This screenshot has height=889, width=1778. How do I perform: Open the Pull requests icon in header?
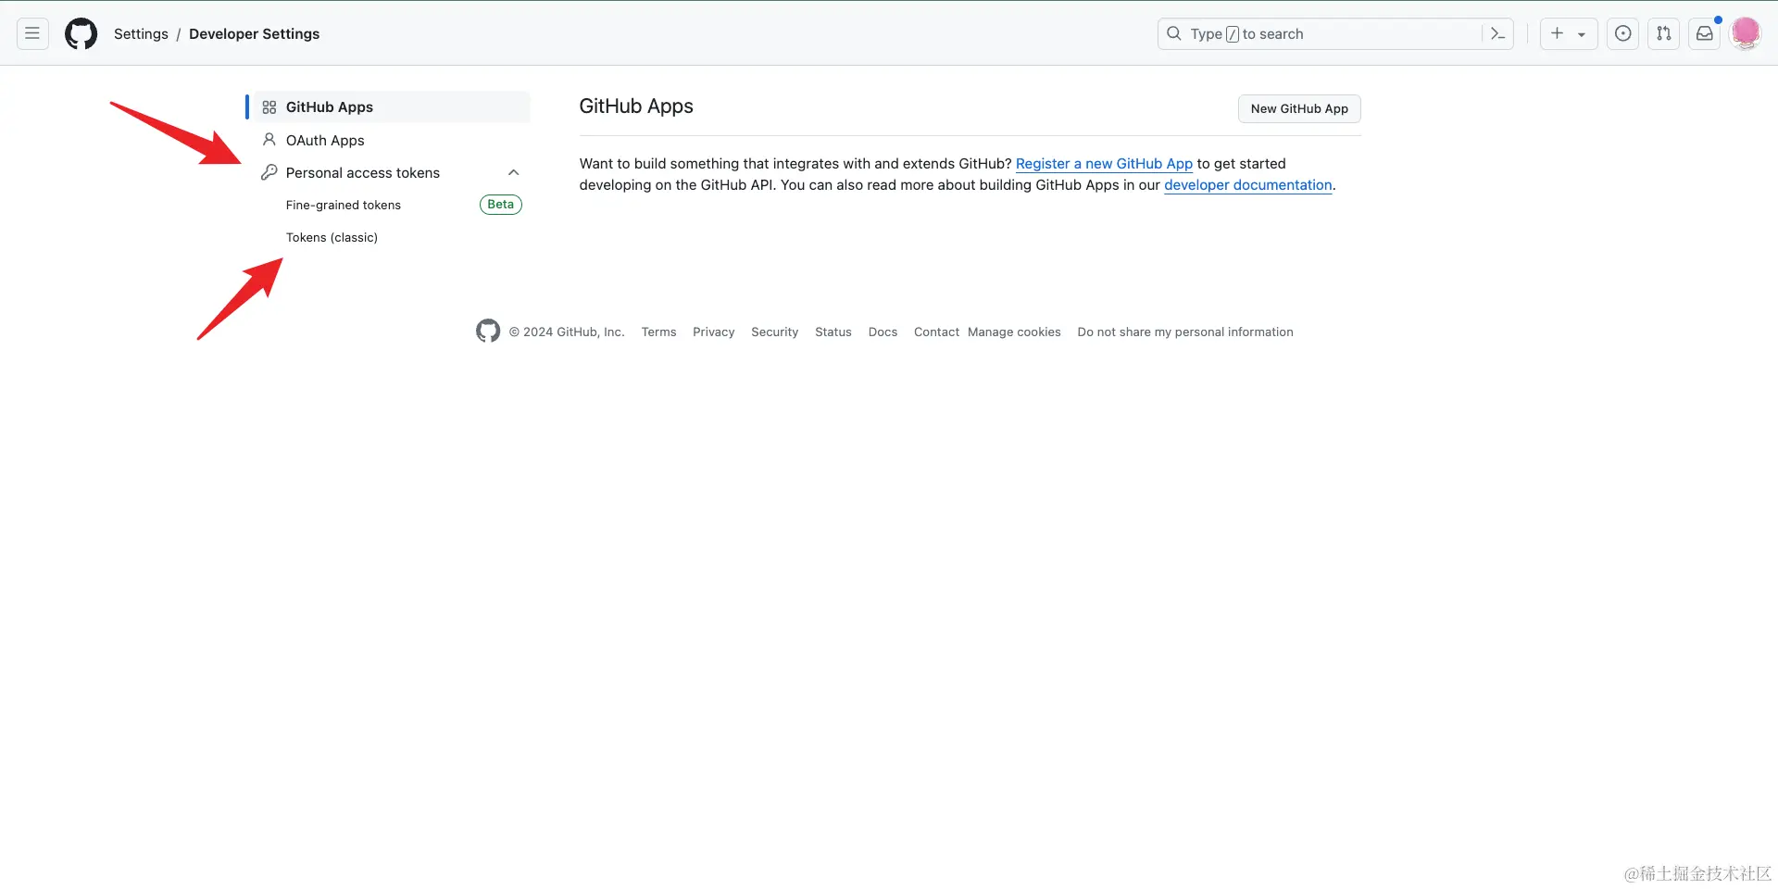(1663, 33)
